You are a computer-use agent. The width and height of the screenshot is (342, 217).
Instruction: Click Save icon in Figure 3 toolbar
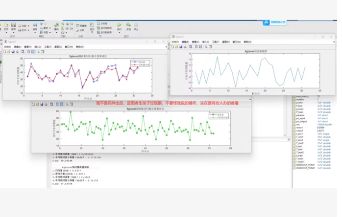coord(181,47)
